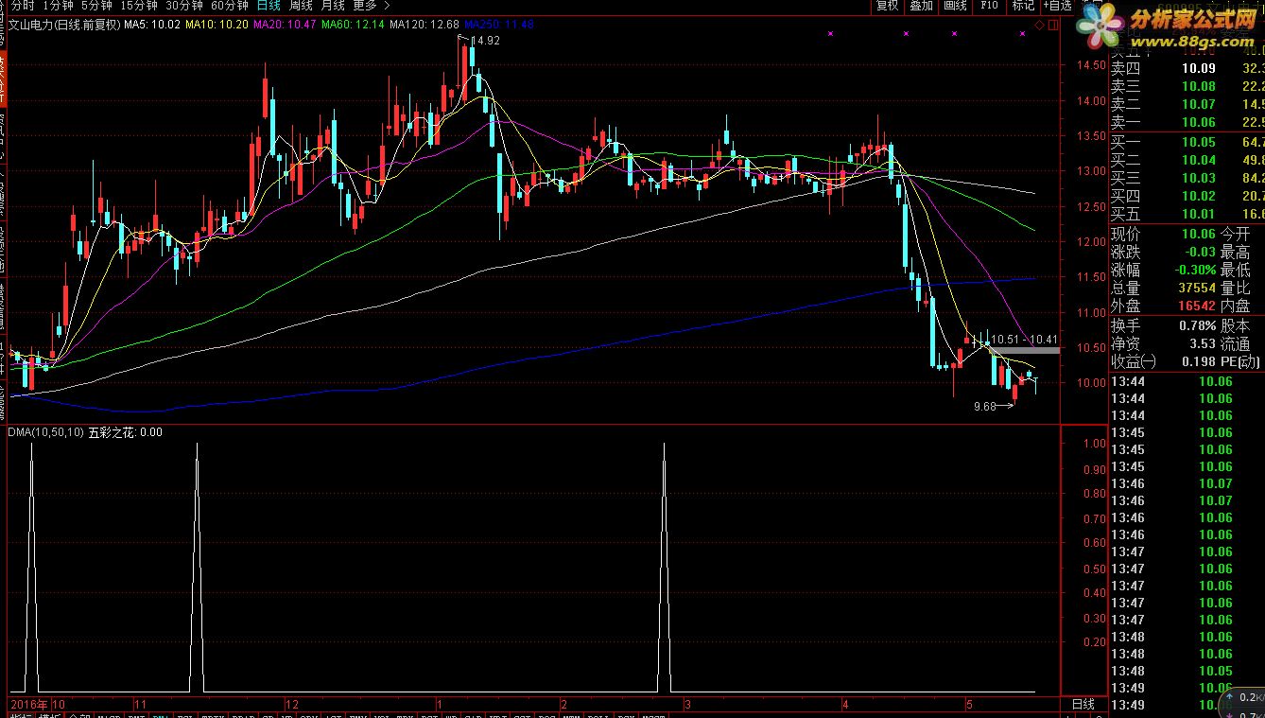This screenshot has height=718, width=1265.
Task: Click the month 11 marker on date axis
Action: (140, 704)
